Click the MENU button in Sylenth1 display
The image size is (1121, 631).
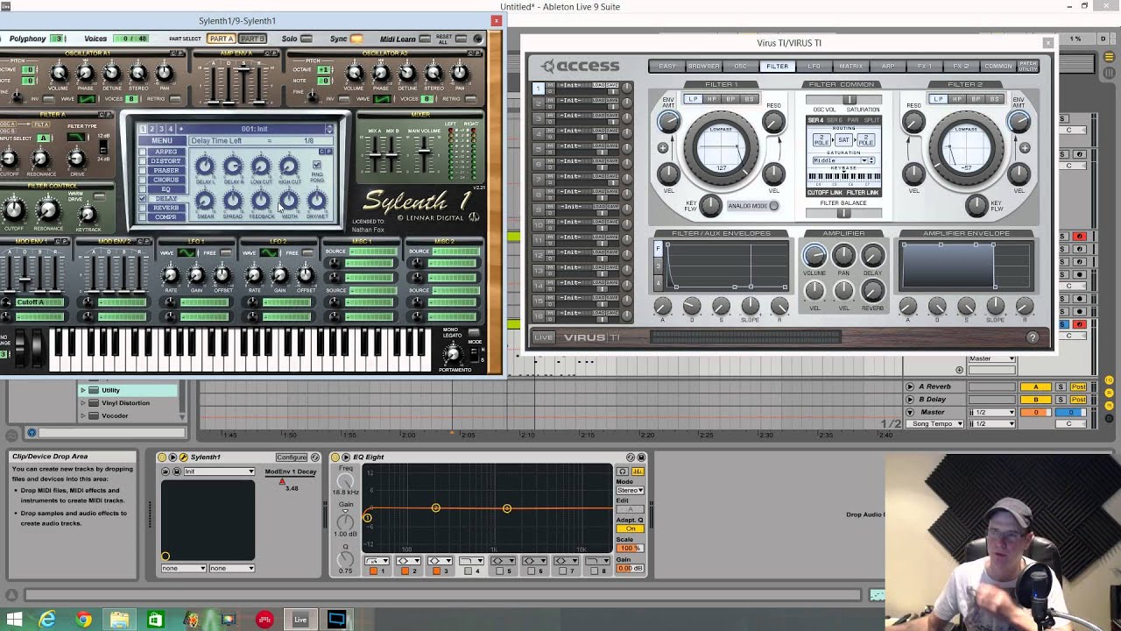click(162, 140)
